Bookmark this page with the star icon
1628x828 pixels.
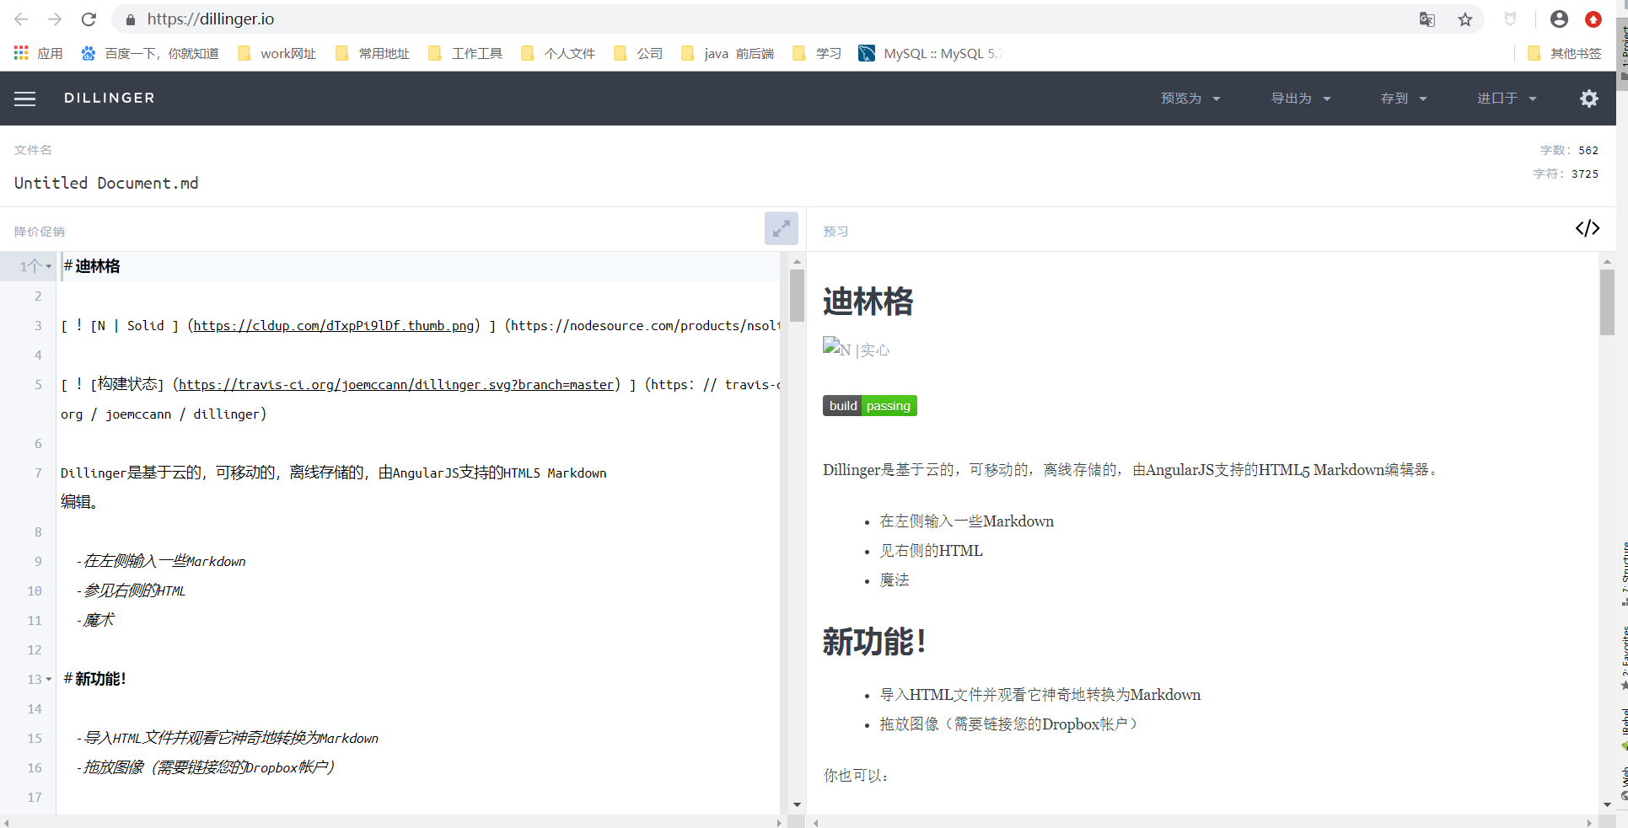(x=1465, y=19)
